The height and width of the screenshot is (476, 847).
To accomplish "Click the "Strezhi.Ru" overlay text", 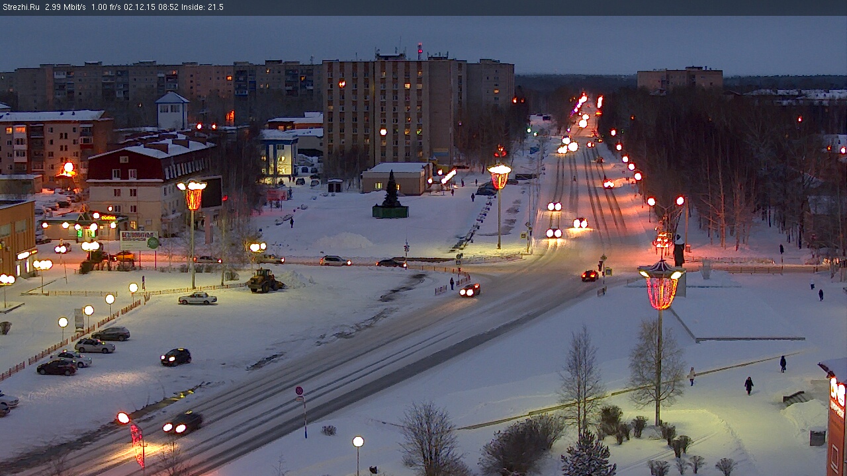I will pos(21,7).
